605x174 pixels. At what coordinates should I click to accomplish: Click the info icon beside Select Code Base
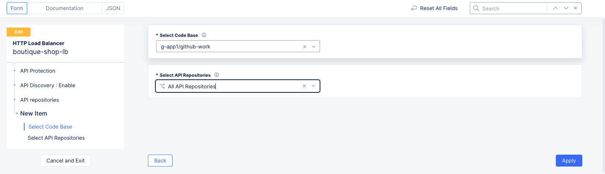coord(204,35)
